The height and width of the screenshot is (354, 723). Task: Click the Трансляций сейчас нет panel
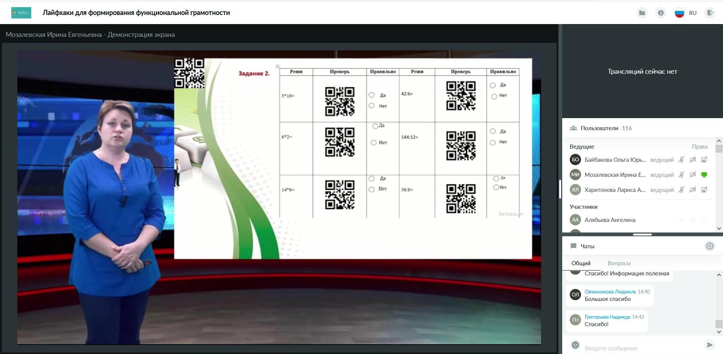(642, 71)
